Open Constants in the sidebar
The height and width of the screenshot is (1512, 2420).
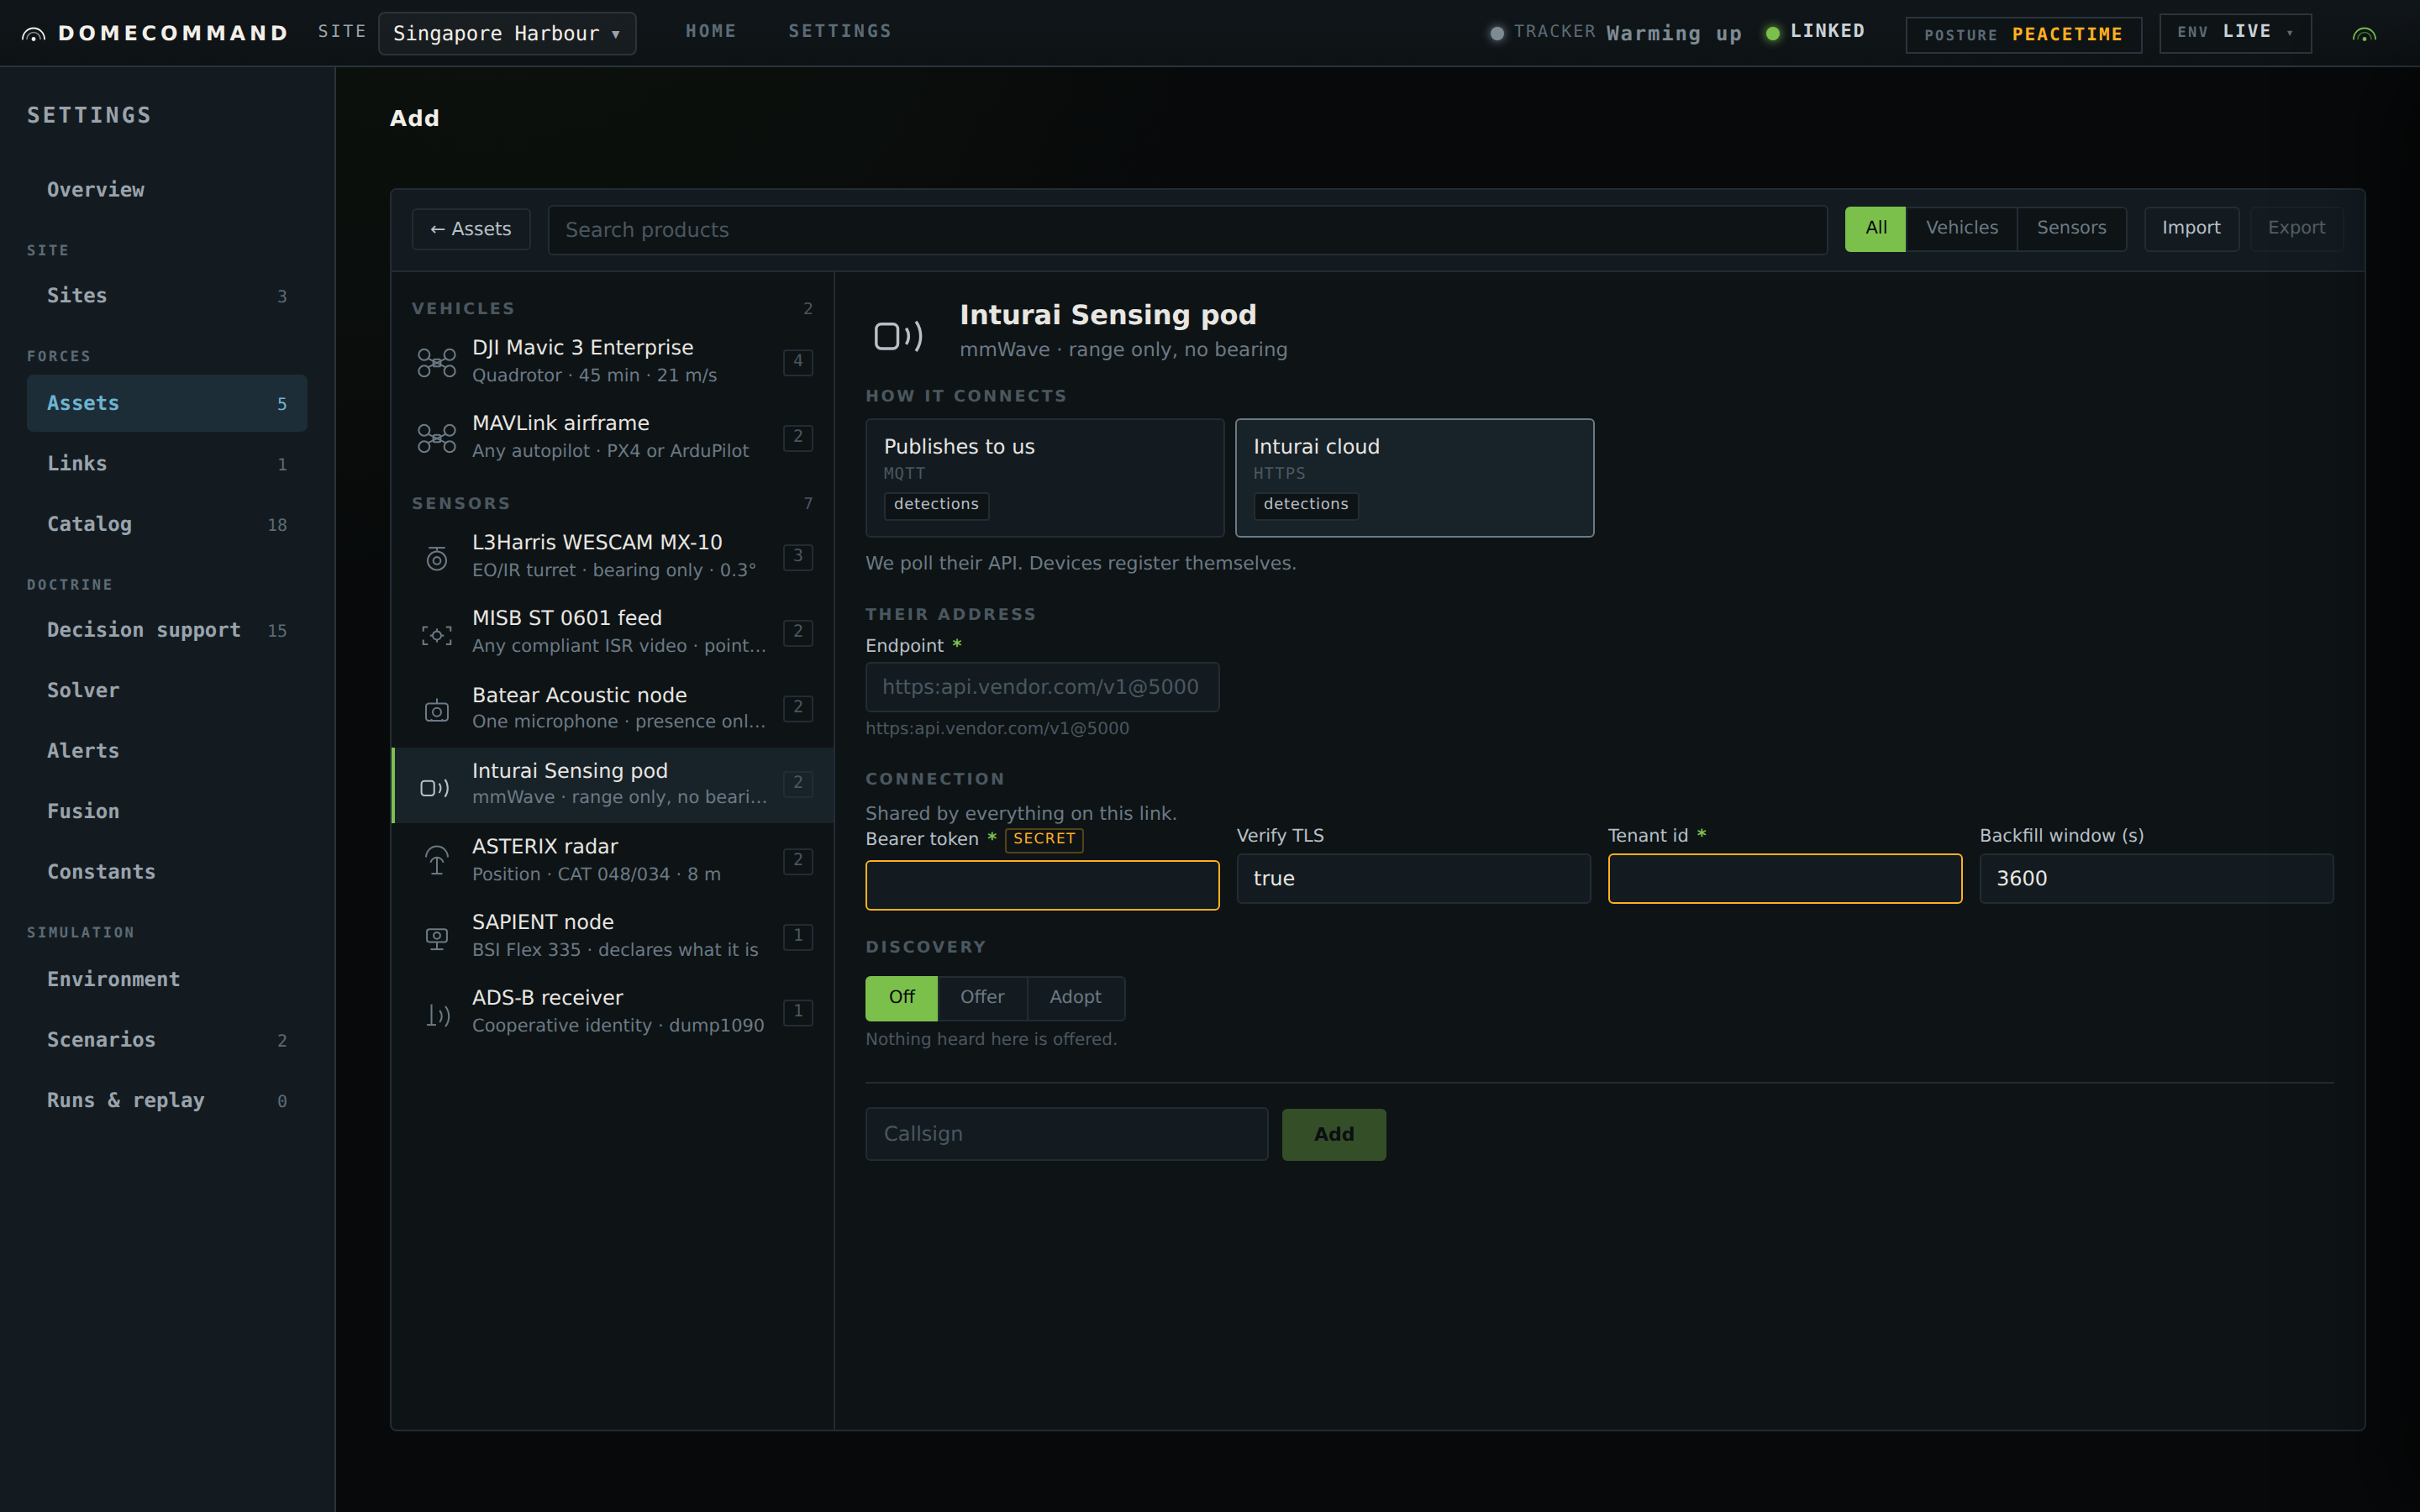166,872
